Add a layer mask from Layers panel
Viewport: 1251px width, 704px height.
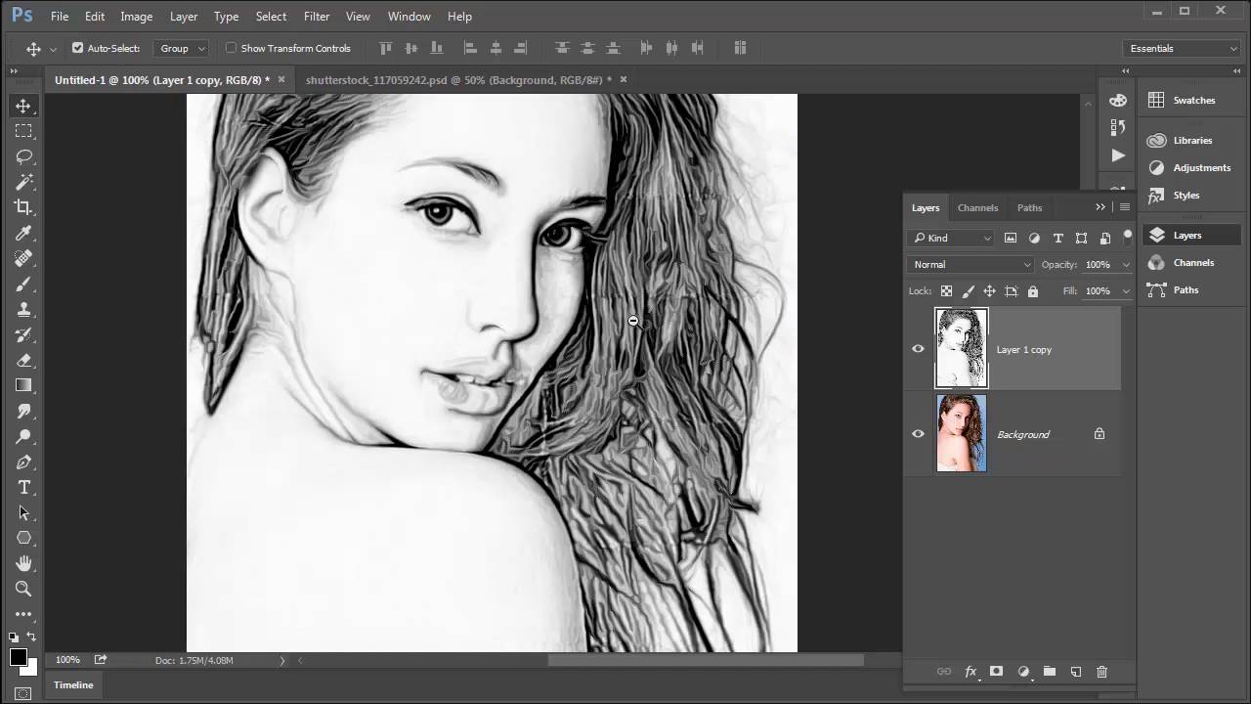[996, 672]
